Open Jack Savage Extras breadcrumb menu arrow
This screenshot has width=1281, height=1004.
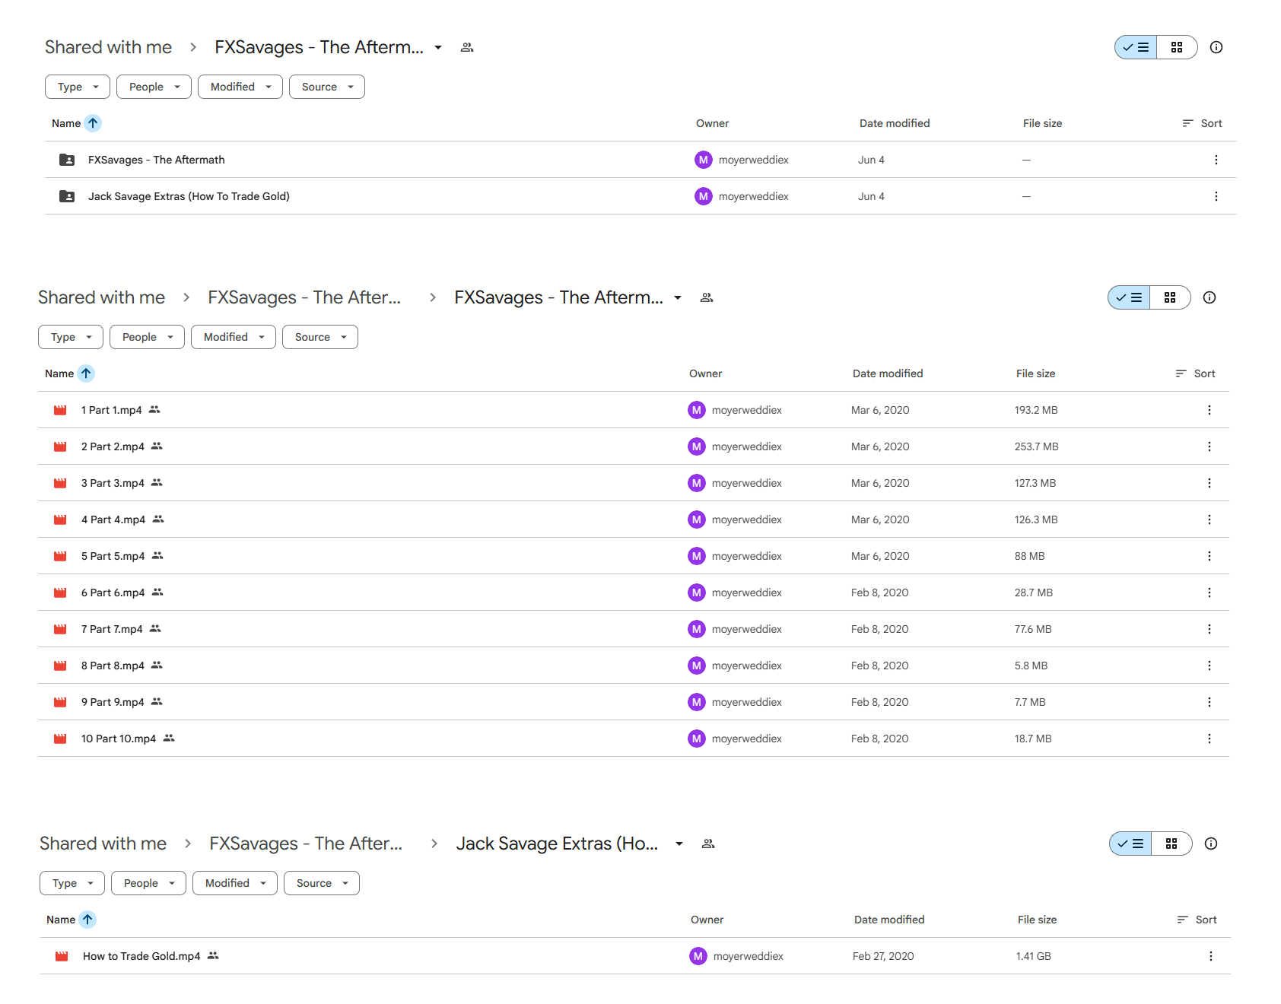tap(679, 844)
